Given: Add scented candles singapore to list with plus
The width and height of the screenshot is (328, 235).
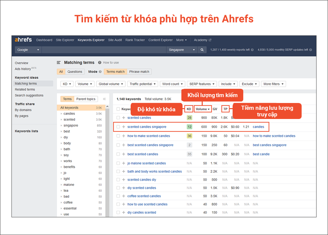Looking at the screenshot, I should point(124,127).
